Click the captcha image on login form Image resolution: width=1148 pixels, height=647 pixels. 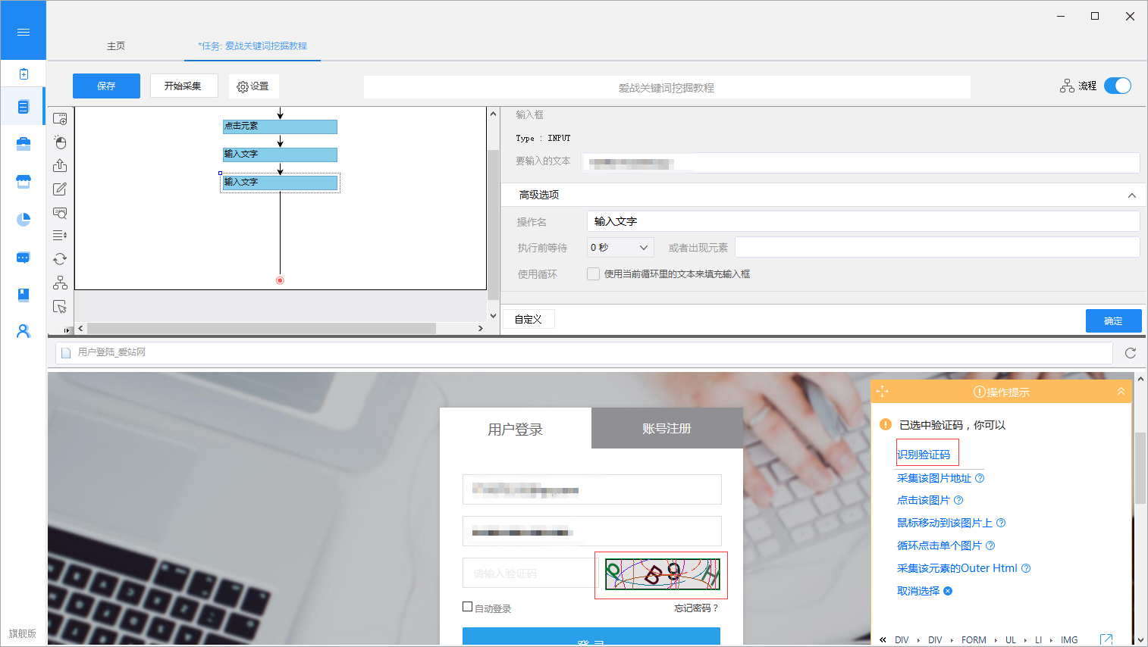pos(662,574)
